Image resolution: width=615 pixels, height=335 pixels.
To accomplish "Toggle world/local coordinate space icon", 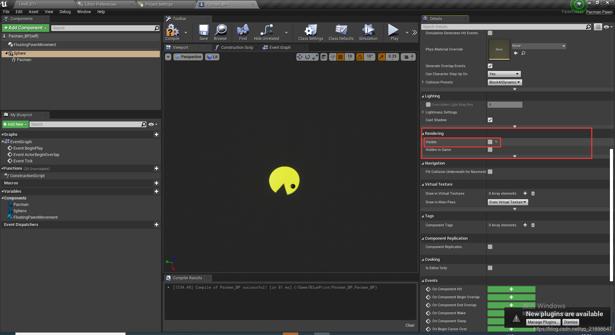I will [324, 57].
